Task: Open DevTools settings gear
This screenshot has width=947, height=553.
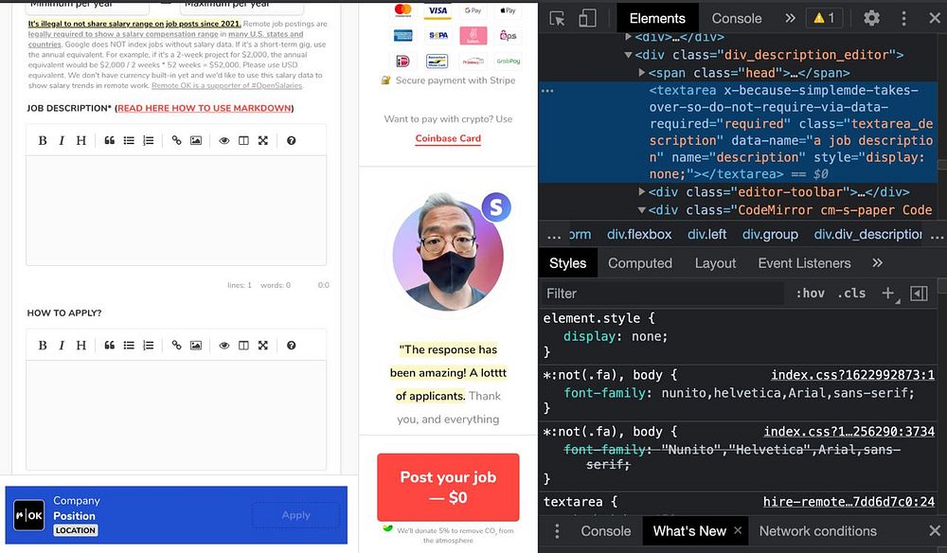Action: pyautogui.click(x=871, y=18)
